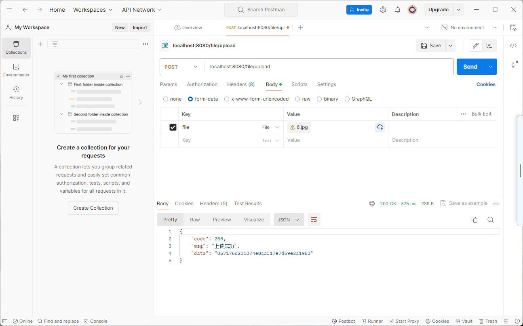Open the comments icon
Viewport: 523px width, 326px height.
coord(489,46)
